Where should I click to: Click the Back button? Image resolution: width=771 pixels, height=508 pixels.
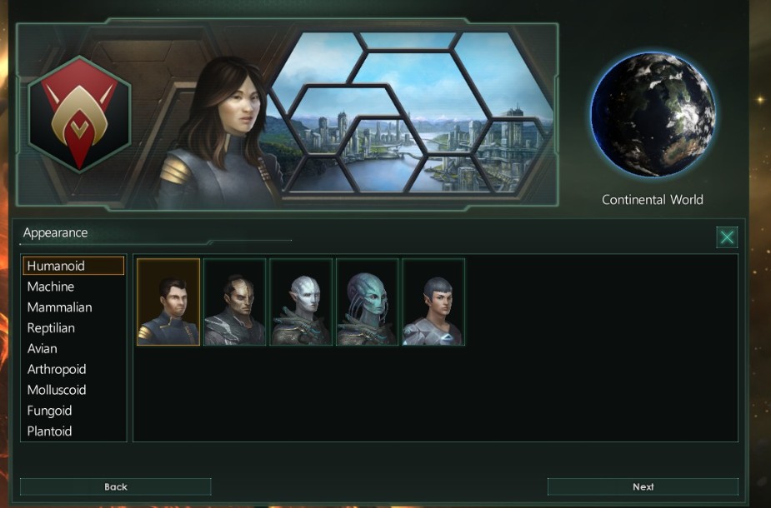116,486
